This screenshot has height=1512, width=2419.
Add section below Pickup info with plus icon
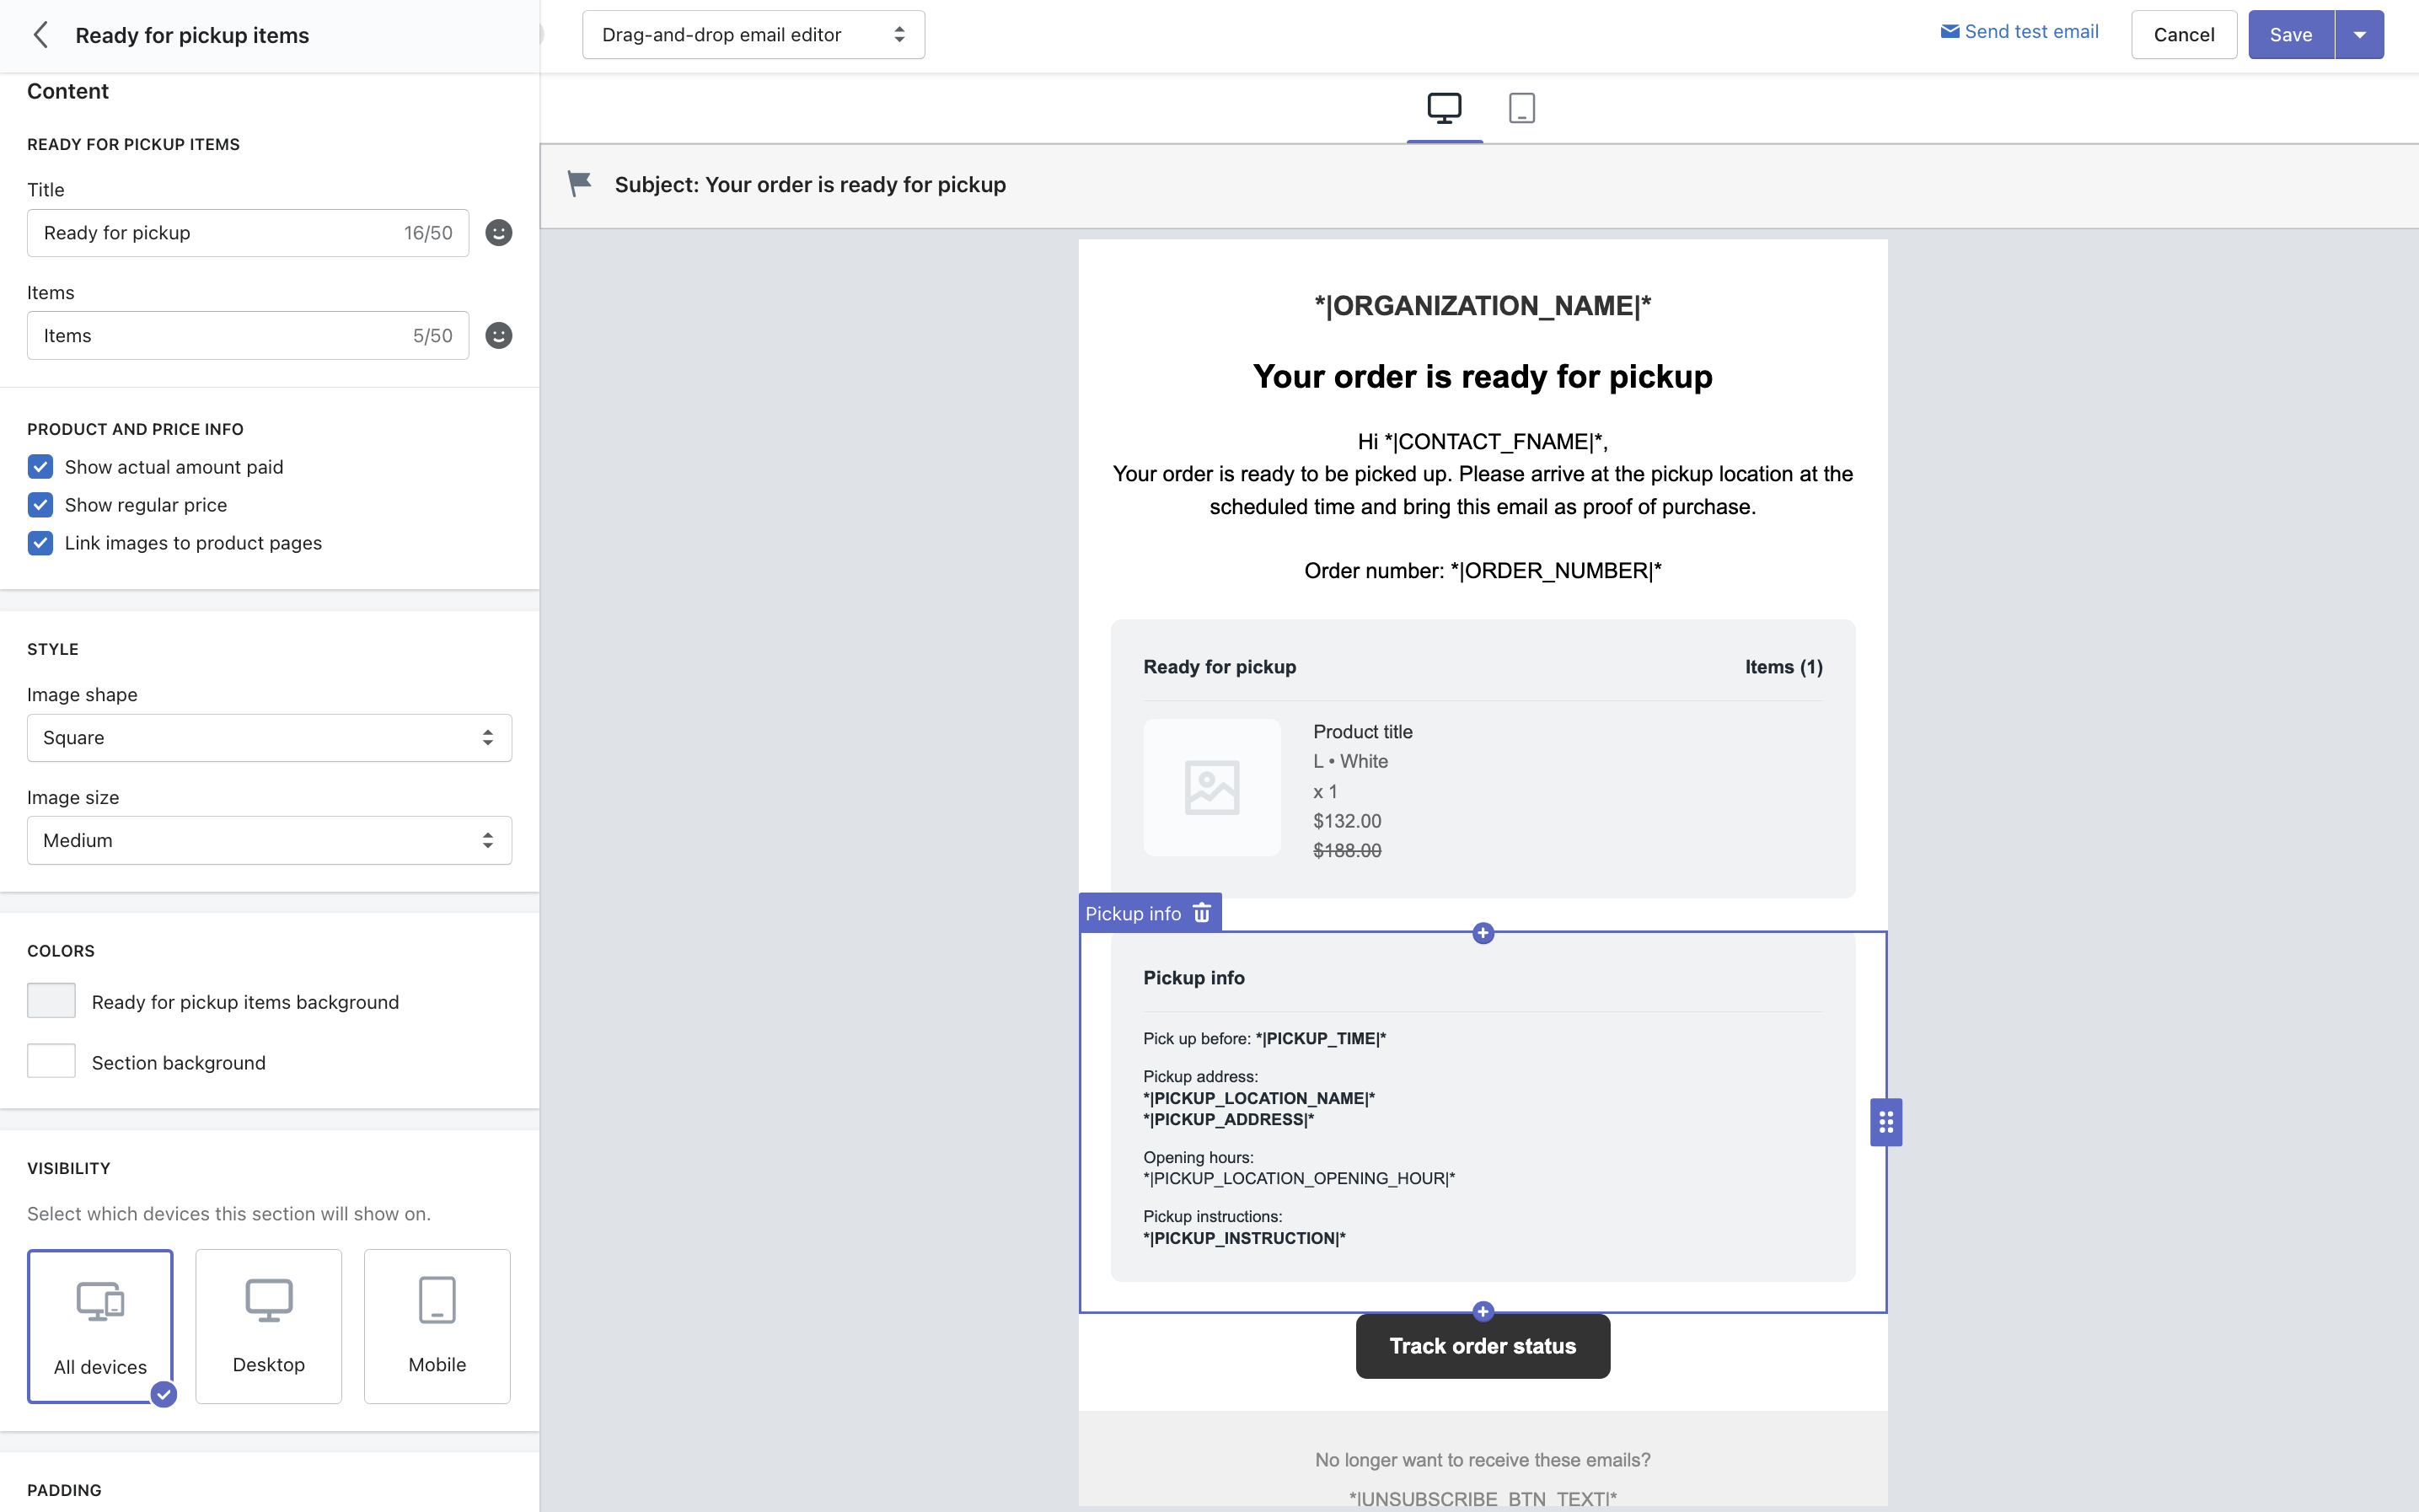pos(1483,1311)
